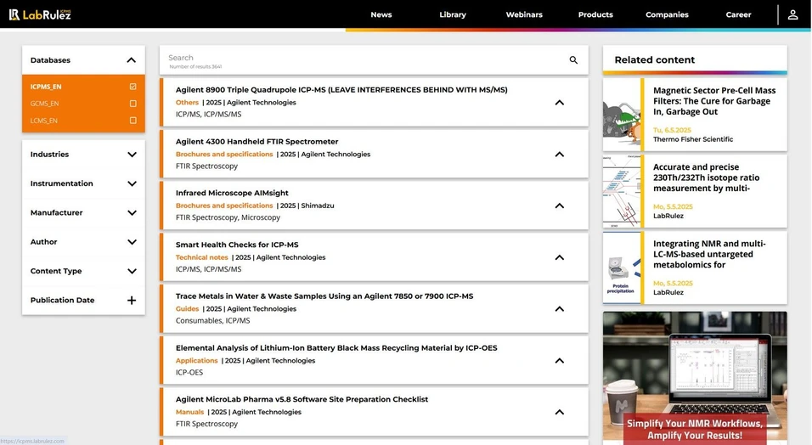Click the search magnifier icon

pyautogui.click(x=573, y=60)
